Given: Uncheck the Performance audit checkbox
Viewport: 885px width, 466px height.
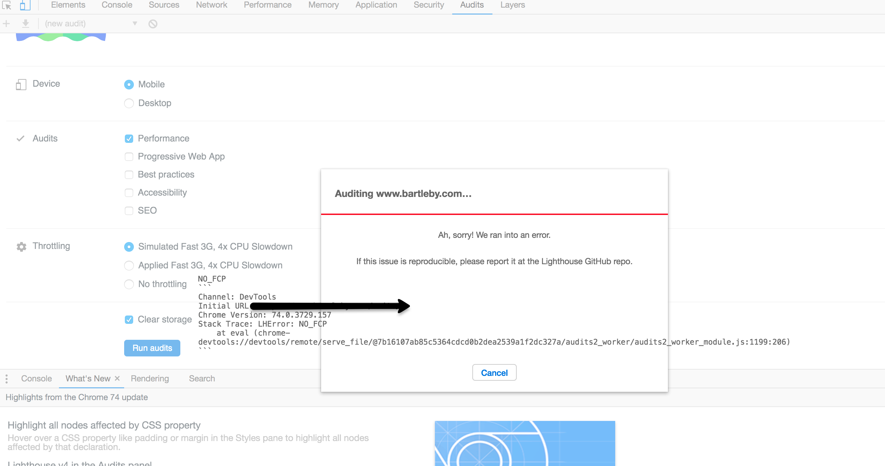Looking at the screenshot, I should coord(129,139).
